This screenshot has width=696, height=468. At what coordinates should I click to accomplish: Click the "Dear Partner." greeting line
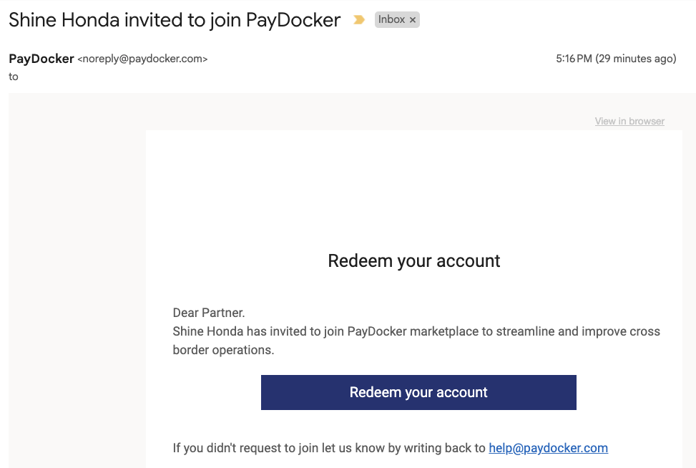tap(209, 313)
